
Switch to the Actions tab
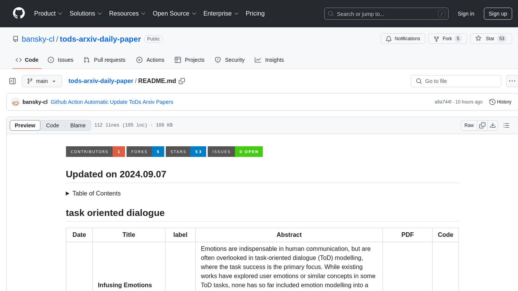click(150, 60)
